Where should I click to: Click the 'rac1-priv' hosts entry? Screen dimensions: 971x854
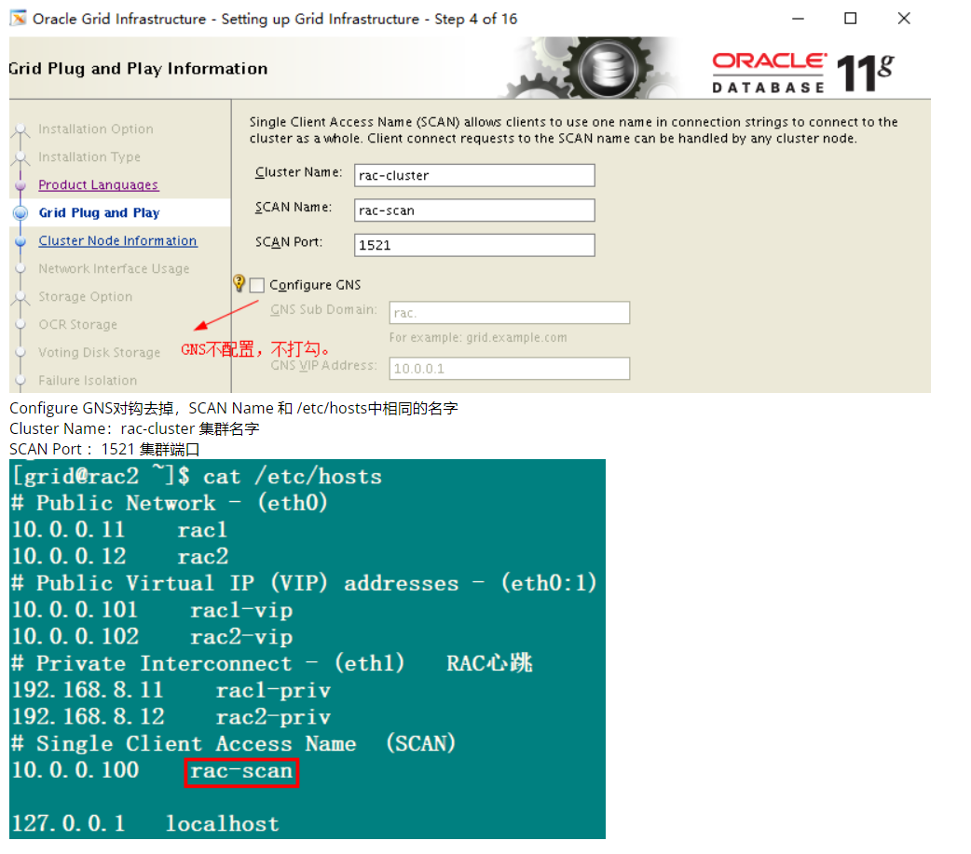click(273, 691)
